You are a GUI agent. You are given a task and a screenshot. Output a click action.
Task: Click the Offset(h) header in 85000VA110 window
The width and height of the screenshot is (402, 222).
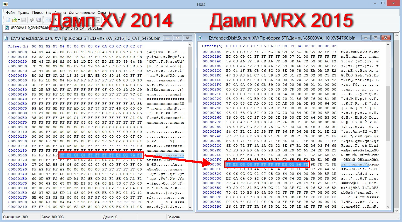[212, 46]
